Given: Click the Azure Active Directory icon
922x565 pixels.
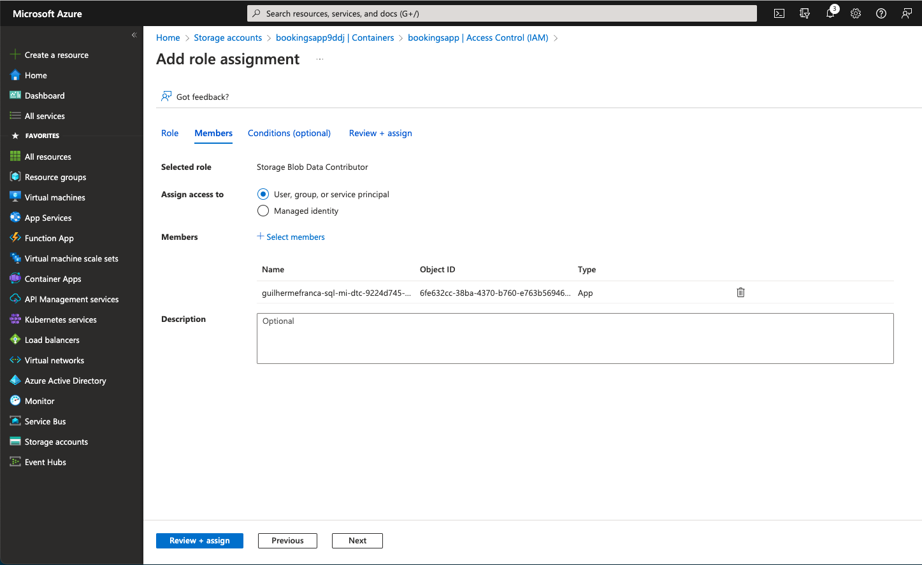Looking at the screenshot, I should (15, 380).
